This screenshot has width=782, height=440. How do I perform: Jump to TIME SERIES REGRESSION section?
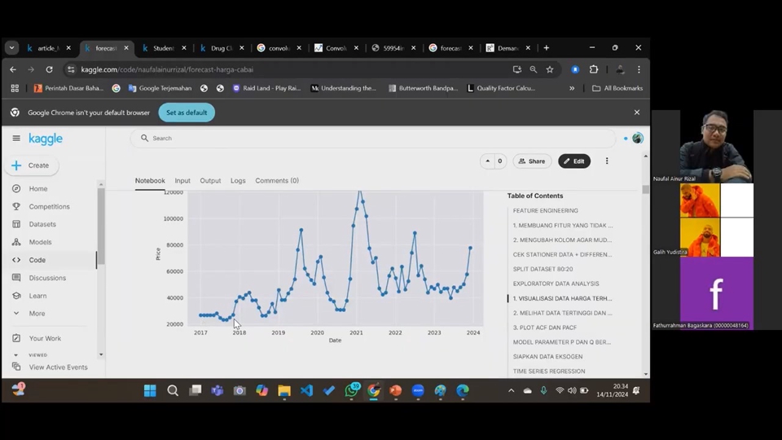(x=548, y=372)
